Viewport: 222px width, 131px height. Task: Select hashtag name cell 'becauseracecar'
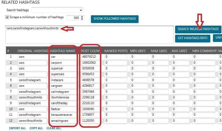[x=63, y=115]
